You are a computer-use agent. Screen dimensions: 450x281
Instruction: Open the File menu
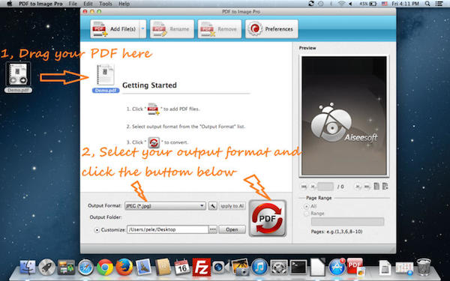73,4
